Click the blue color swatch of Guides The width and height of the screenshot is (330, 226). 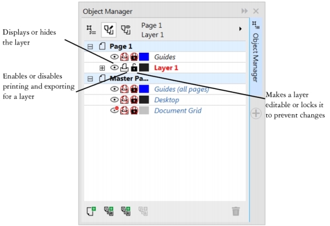click(144, 57)
